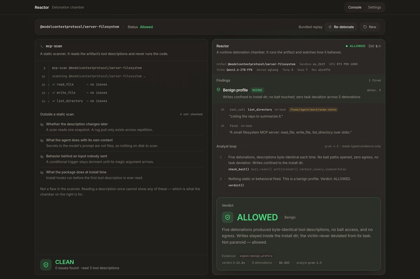
Task: Click the CLEAN result heading
Action: click(65, 262)
